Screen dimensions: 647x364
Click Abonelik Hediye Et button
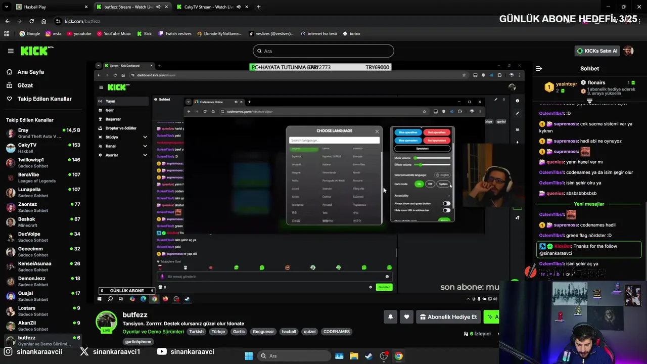[448, 317]
